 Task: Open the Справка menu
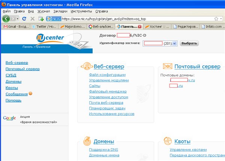[102, 11]
